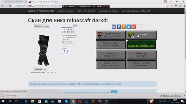Click the browser Forward arrow

tap(6, 6)
